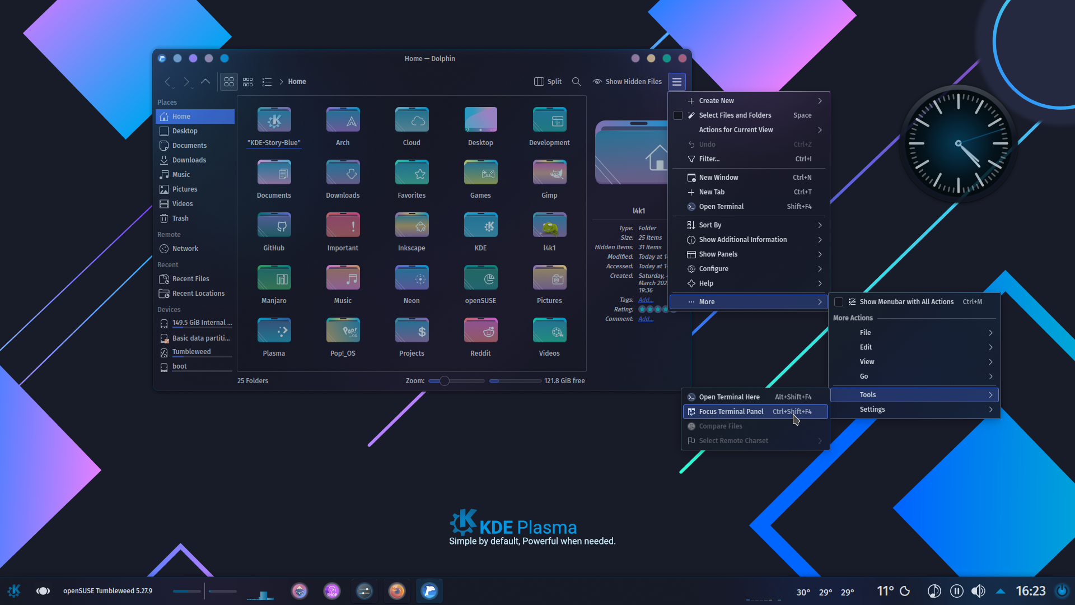Image resolution: width=1075 pixels, height=605 pixels.
Task: Choose Focus Terminal Panel menu entry
Action: pos(755,412)
